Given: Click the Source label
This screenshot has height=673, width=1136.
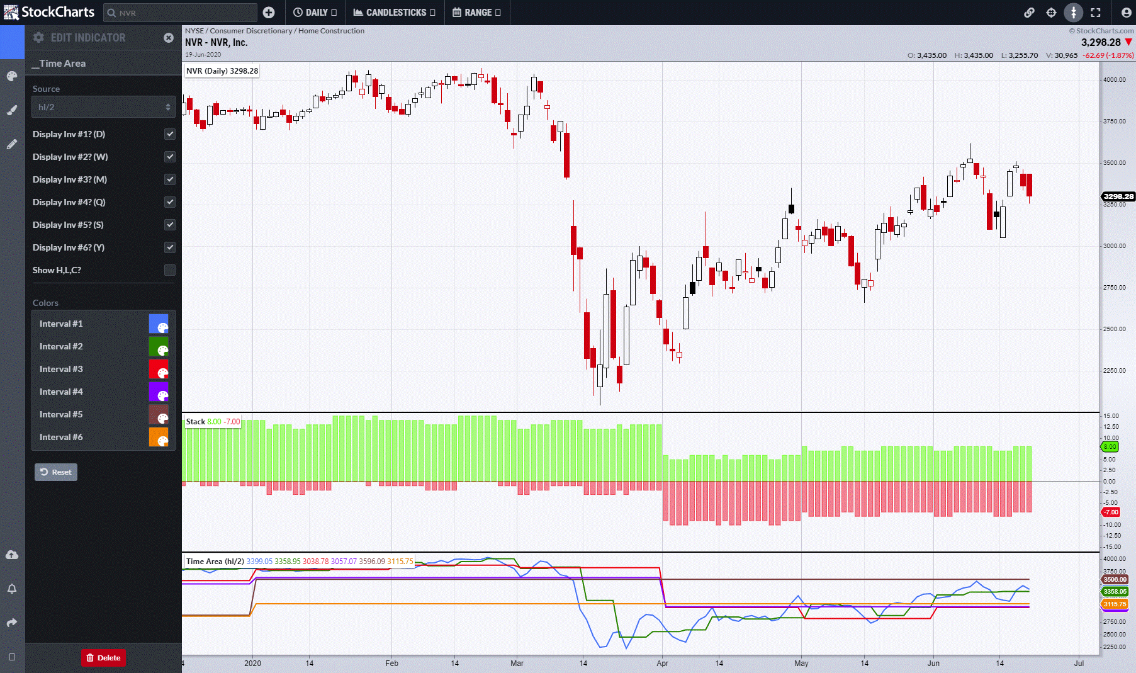Looking at the screenshot, I should coord(46,89).
